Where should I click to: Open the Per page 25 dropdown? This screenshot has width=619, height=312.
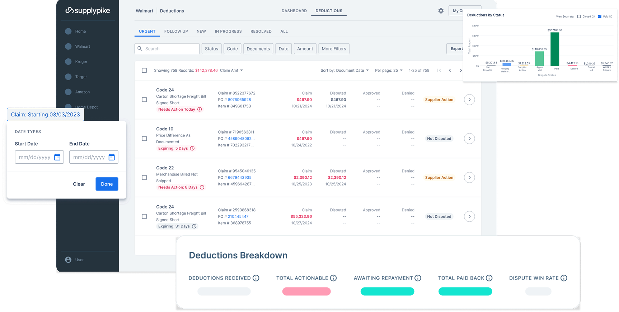[x=389, y=71]
